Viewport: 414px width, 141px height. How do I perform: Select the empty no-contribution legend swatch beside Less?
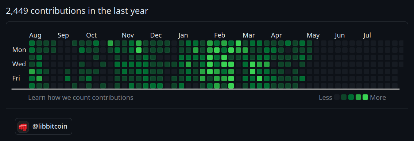(337, 97)
